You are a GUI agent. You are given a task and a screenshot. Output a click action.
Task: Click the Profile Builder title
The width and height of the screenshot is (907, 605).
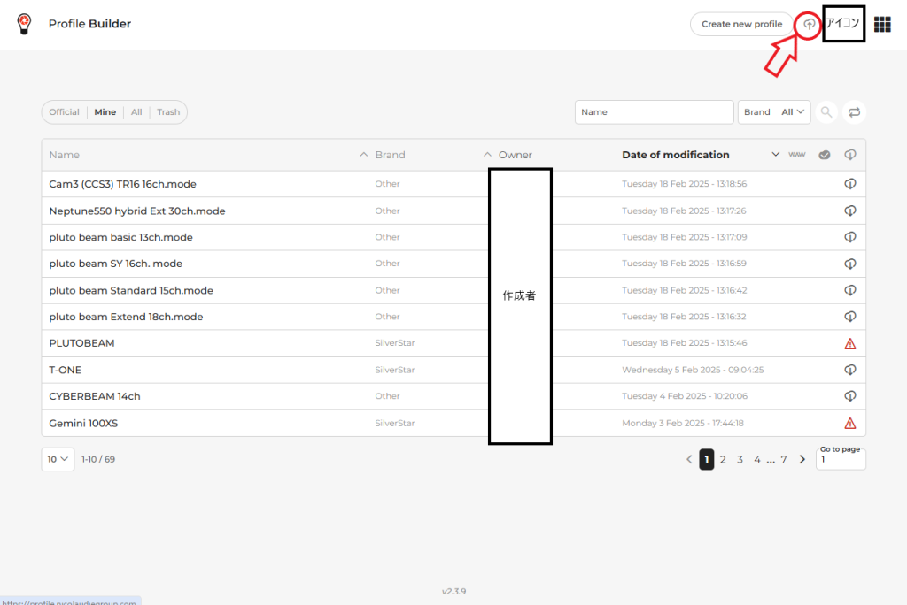point(89,24)
